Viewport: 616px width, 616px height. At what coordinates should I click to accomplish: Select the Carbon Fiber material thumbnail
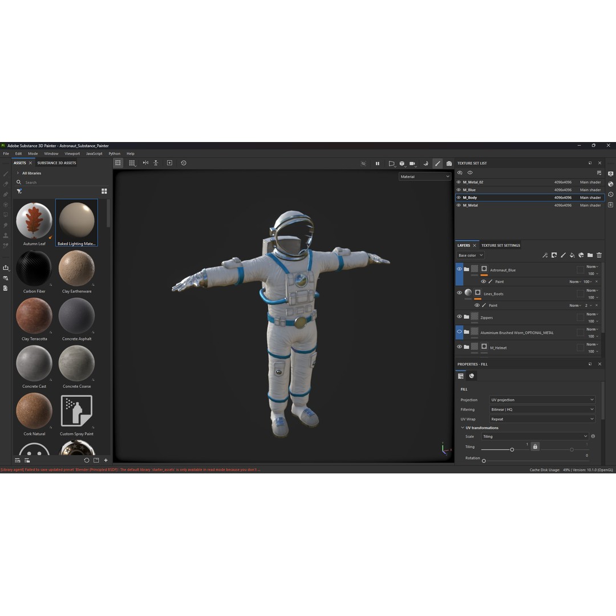pos(34,268)
